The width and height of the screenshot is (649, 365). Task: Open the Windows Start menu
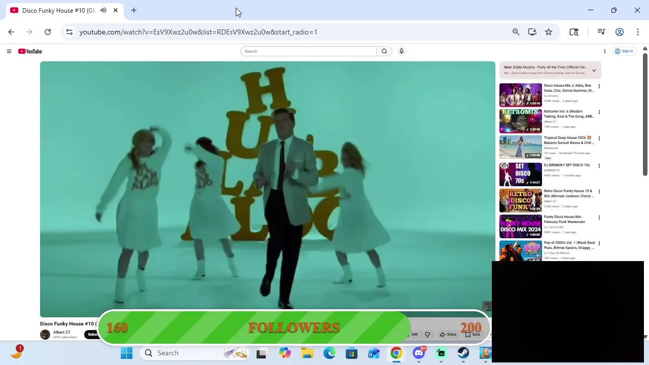point(127,353)
